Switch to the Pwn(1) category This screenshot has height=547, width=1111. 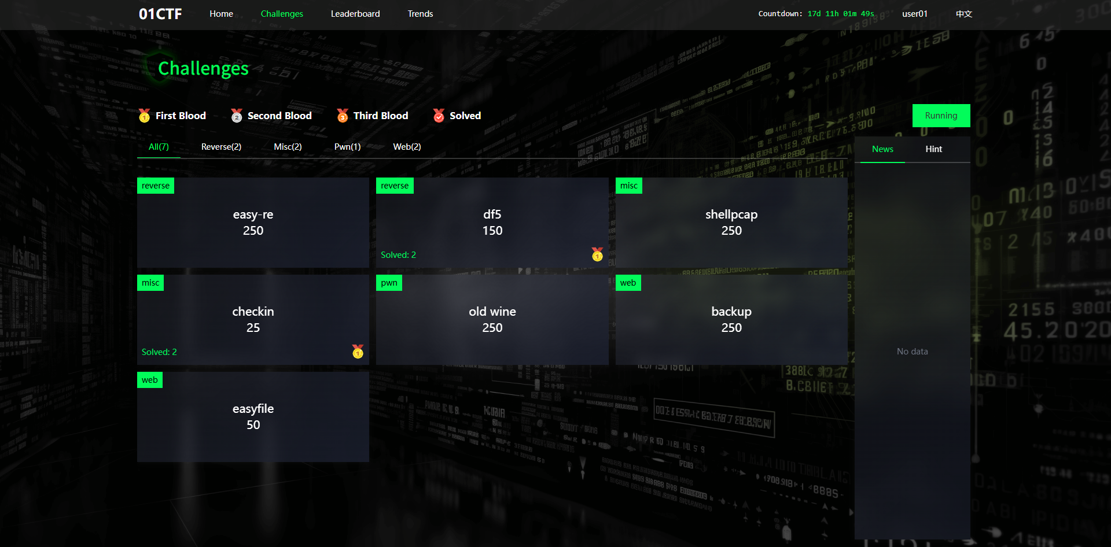pyautogui.click(x=347, y=146)
